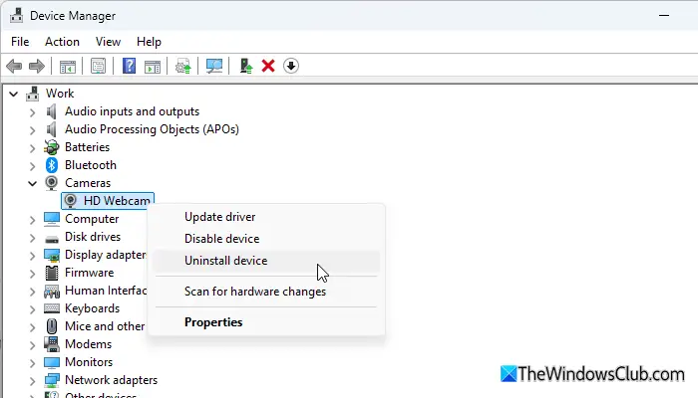Select the Keyboards tree item
The image size is (698, 398).
[x=94, y=308]
